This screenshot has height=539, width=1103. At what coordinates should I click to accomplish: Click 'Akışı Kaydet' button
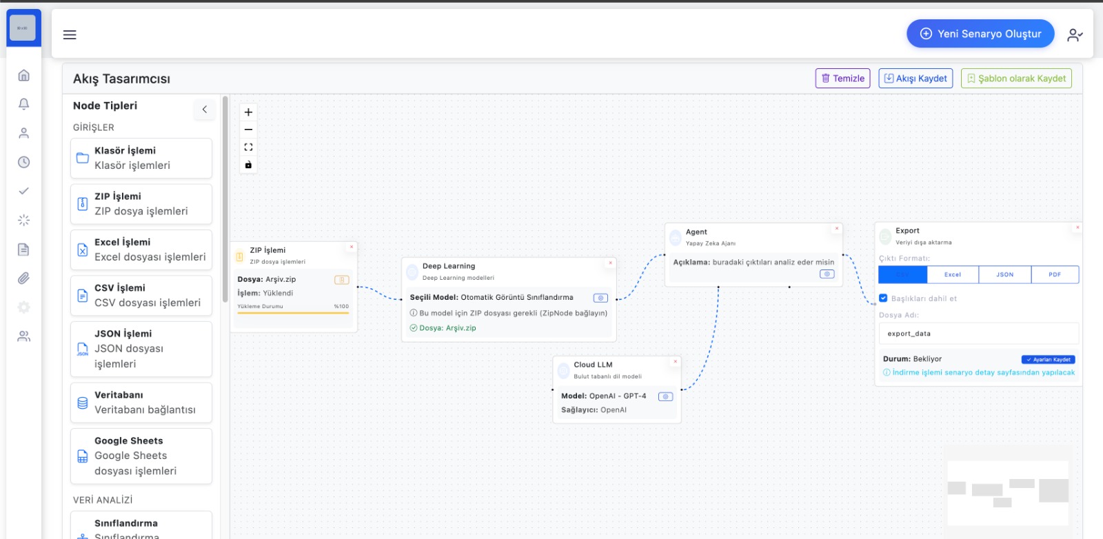(915, 79)
